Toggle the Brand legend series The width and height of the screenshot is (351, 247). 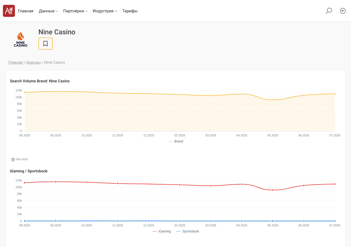point(176,141)
